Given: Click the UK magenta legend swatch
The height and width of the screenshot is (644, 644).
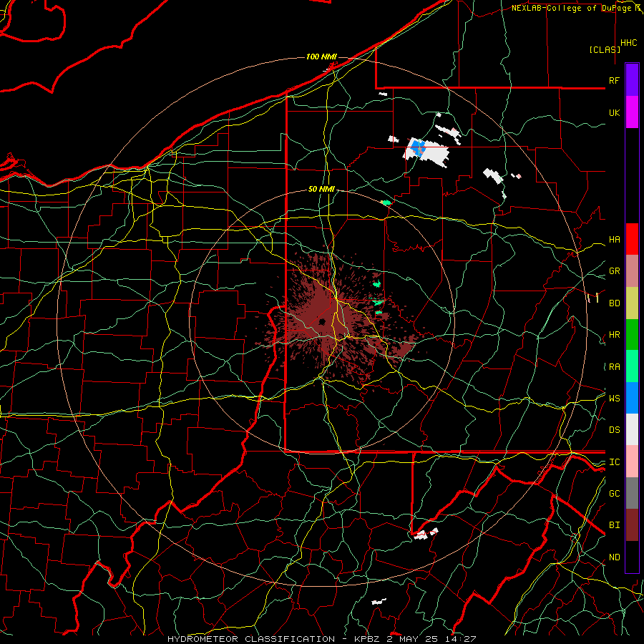Looking at the screenshot, I should click(632, 112).
